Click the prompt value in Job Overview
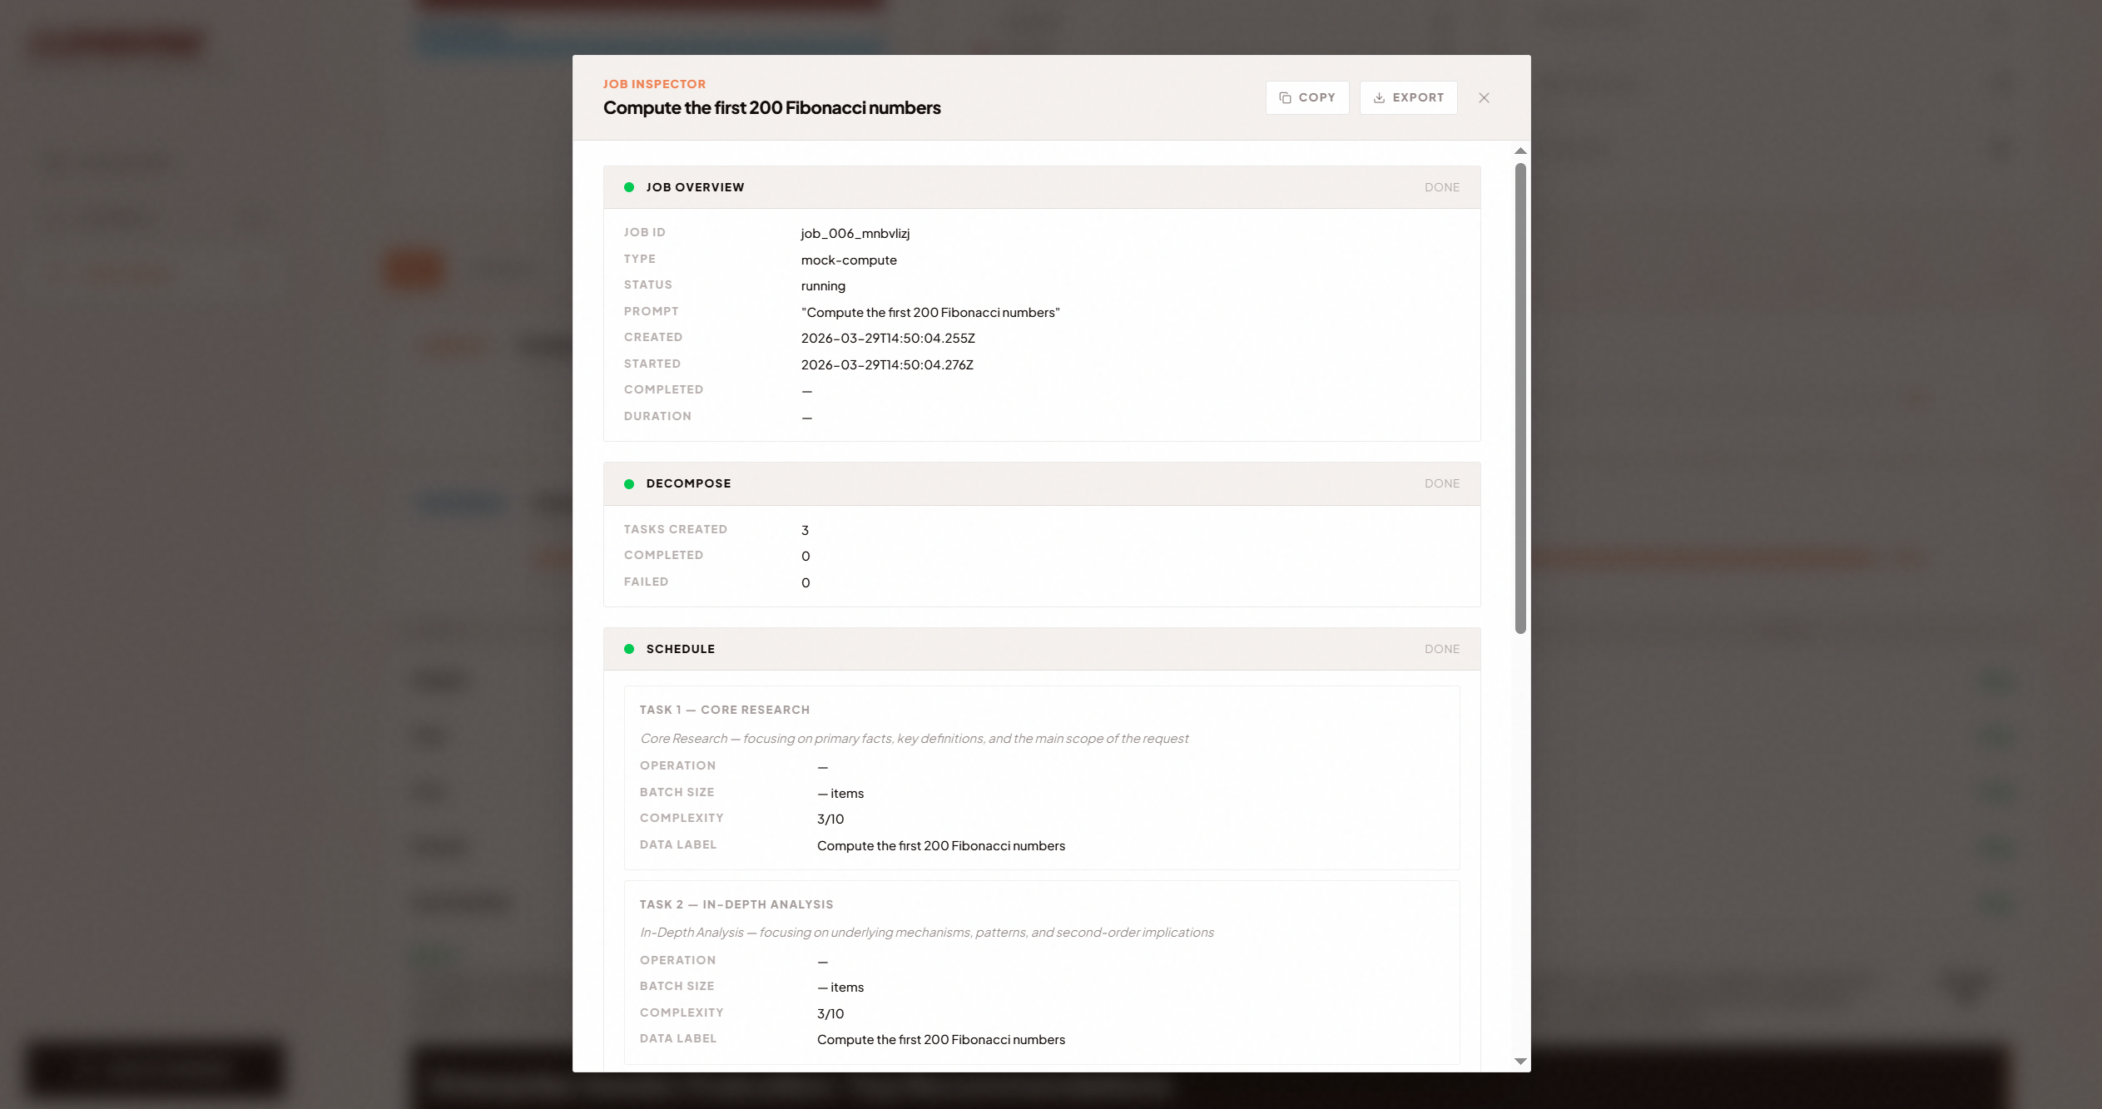 point(930,312)
